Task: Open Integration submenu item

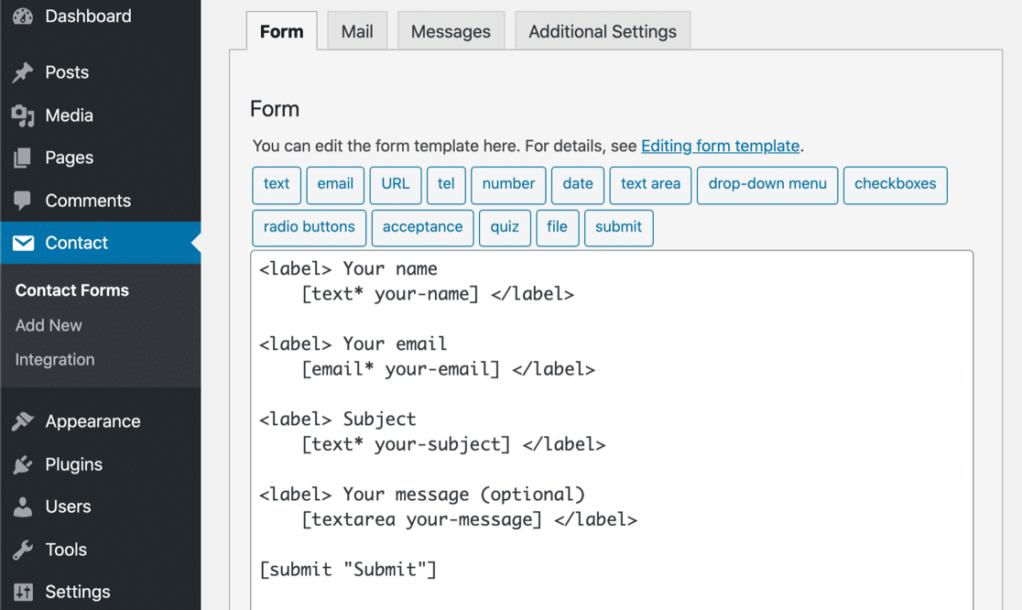Action: coord(55,360)
